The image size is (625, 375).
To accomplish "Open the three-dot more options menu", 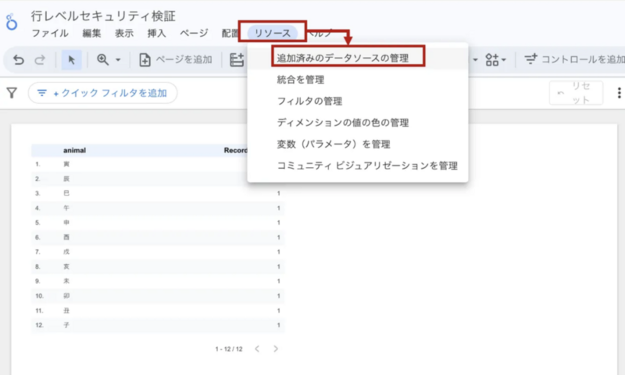I will (619, 93).
